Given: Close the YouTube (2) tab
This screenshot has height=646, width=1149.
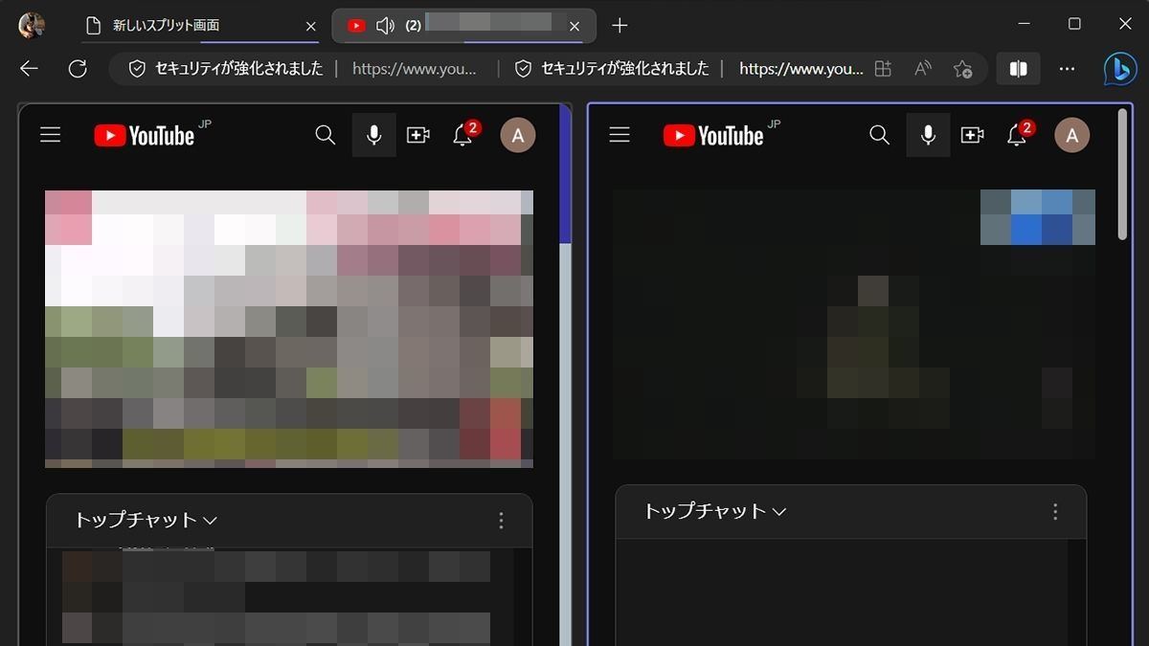Looking at the screenshot, I should [x=574, y=27].
